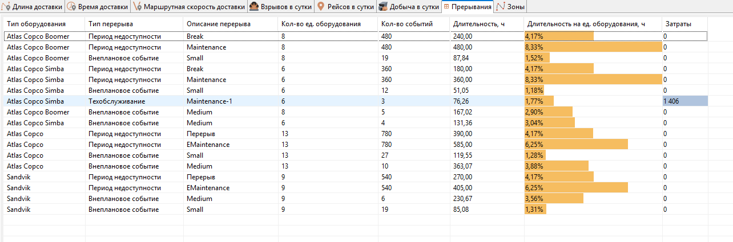Viewport: 733px width, 242px height.
Task: Select the 119,55 duration cell
Action: pyautogui.click(x=487, y=155)
